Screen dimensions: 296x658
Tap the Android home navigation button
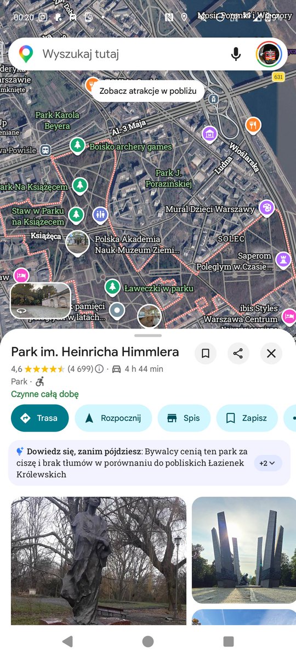(x=148, y=641)
